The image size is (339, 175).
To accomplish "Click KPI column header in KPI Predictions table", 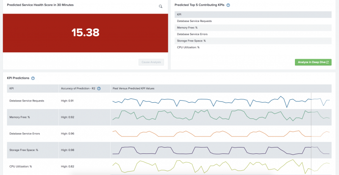I will [33, 88].
